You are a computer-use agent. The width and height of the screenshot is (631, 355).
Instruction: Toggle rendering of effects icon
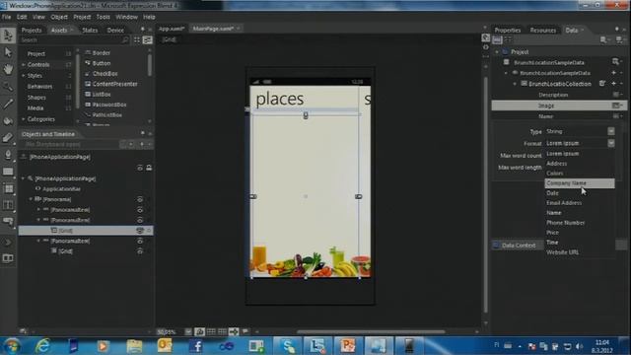click(x=199, y=332)
